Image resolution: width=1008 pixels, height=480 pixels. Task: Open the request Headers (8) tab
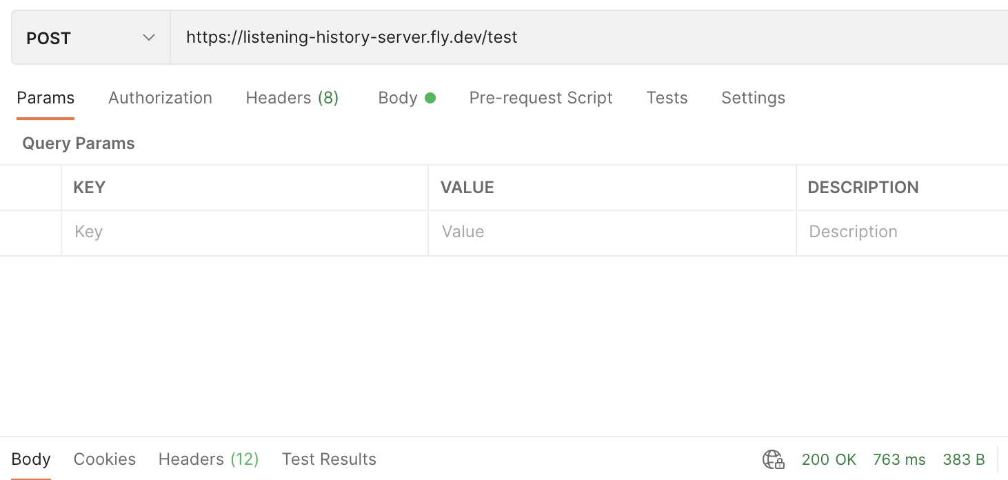tap(292, 98)
